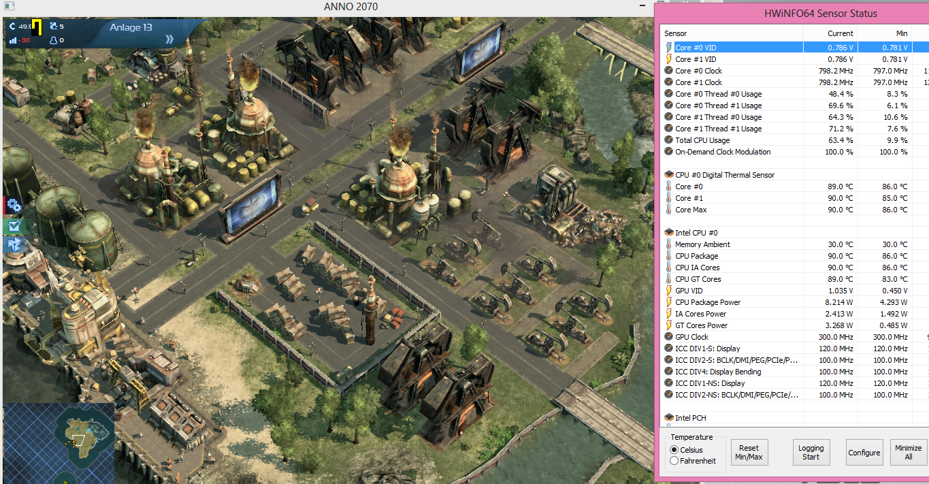
Task: Click the 63.4 % Total CPU Usage value
Action: (841, 140)
